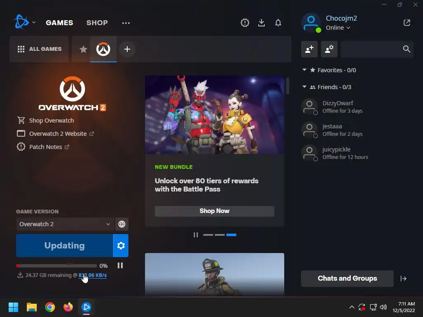
Task: Open the SHOP tab
Action: pyautogui.click(x=97, y=23)
